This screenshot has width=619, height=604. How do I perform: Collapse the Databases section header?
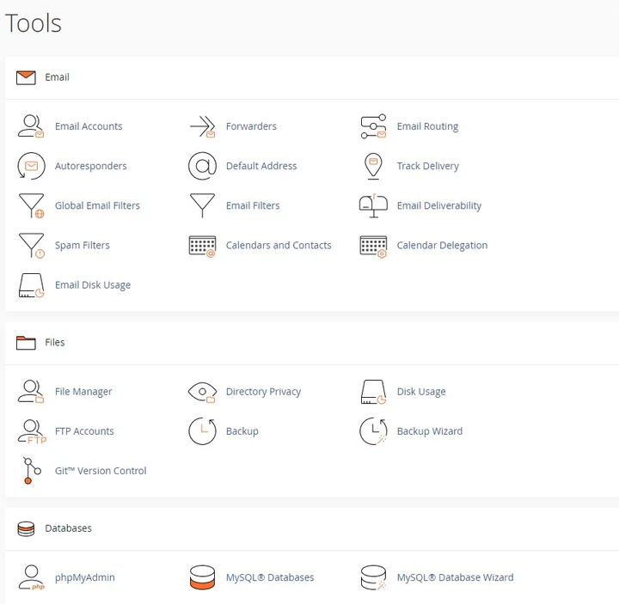[312, 528]
